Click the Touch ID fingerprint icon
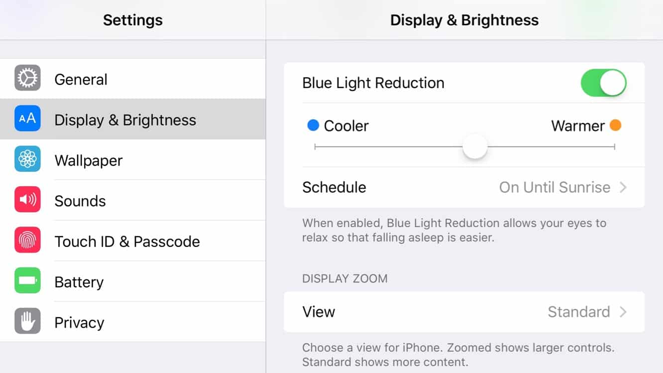This screenshot has width=663, height=373. pyautogui.click(x=27, y=241)
